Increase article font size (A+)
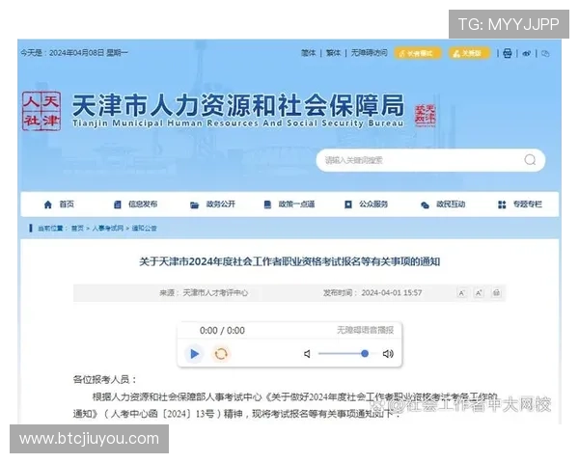579x463 pixels. 479,293
